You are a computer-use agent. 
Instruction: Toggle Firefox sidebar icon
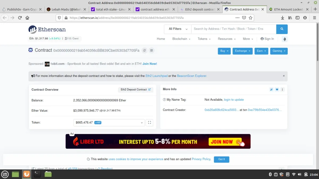pyautogui.click(x=297, y=18)
